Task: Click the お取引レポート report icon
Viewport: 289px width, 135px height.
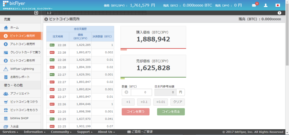Action: pos(6,77)
